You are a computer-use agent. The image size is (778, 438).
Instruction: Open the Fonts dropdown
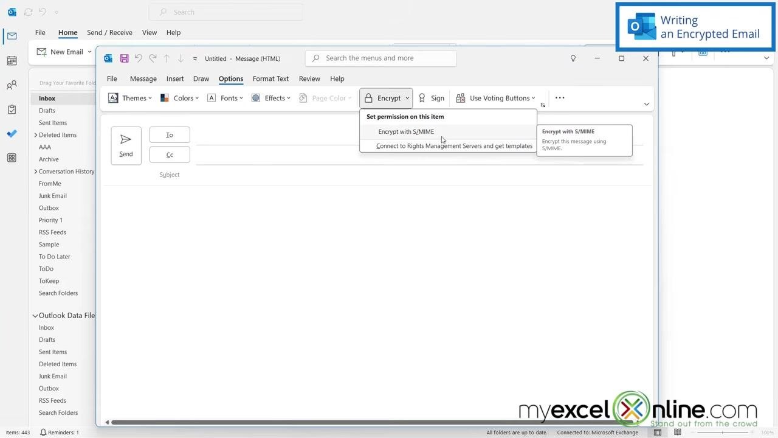coord(225,98)
